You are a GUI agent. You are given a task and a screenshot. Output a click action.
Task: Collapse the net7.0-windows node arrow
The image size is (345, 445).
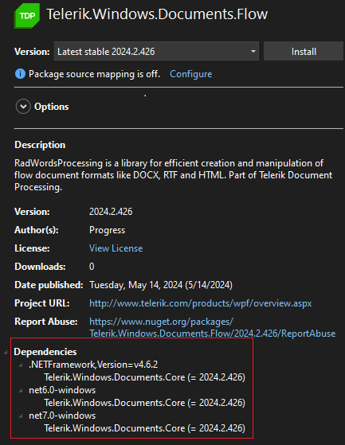pos(21,416)
